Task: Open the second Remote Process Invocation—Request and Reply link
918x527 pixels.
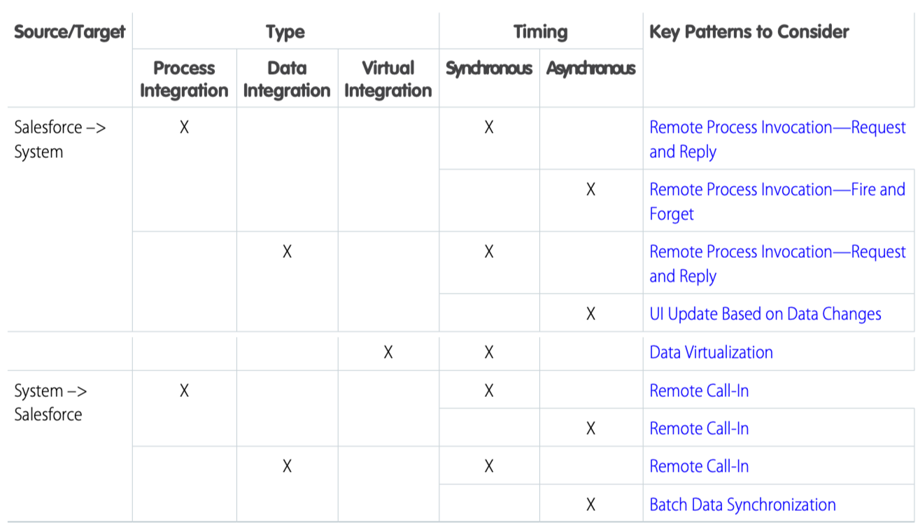Action: [x=777, y=263]
